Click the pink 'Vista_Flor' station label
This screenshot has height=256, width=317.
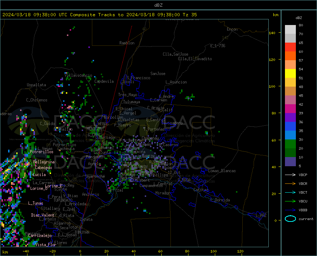tap(46, 245)
